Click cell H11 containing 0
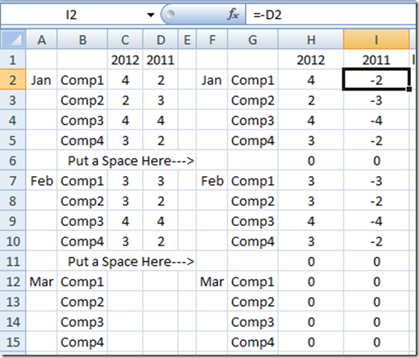The height and width of the screenshot is (358, 419). pyautogui.click(x=310, y=262)
